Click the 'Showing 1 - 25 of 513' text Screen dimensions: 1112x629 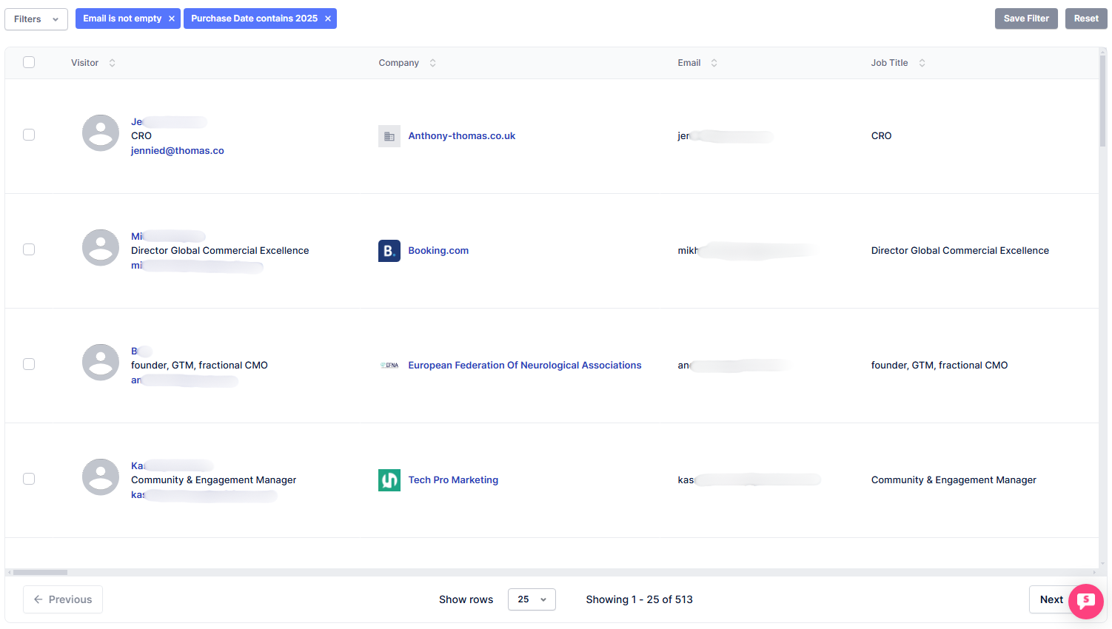[640, 599]
